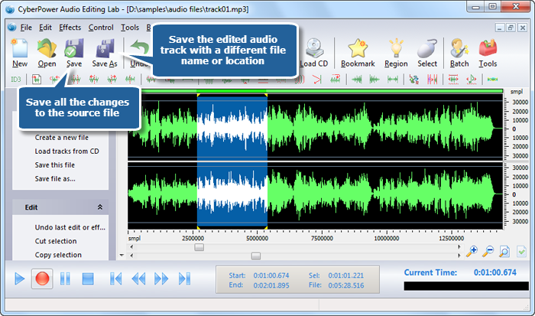Start playback with the Play button
535x316 pixels.
point(19,279)
